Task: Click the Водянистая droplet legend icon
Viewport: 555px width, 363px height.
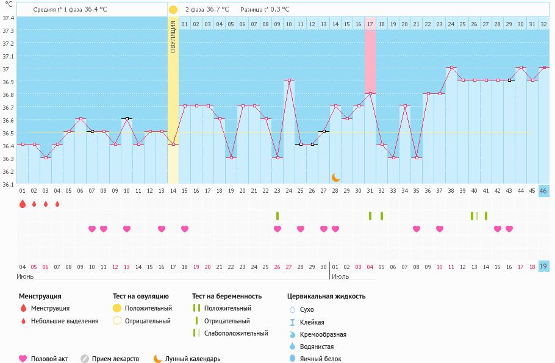Action: click(292, 347)
